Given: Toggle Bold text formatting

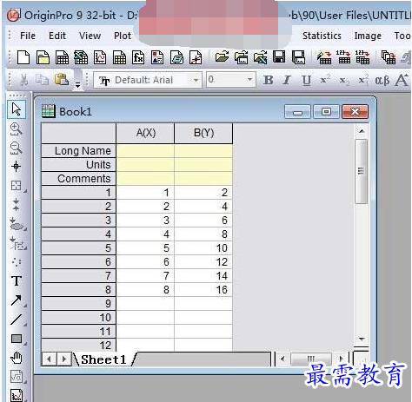Looking at the screenshot, I should point(269,80).
